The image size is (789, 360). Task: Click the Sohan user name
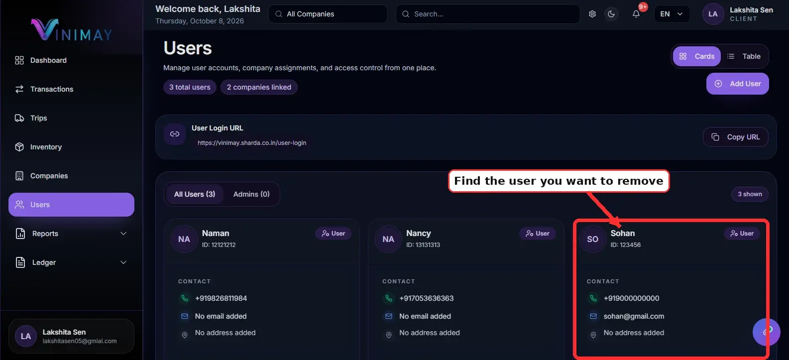pos(623,233)
